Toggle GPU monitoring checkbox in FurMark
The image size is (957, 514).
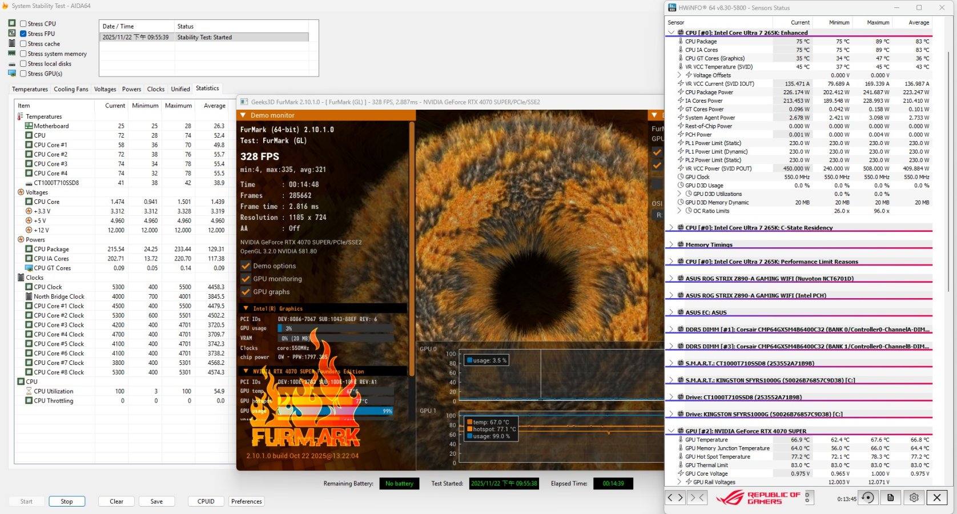(x=246, y=279)
